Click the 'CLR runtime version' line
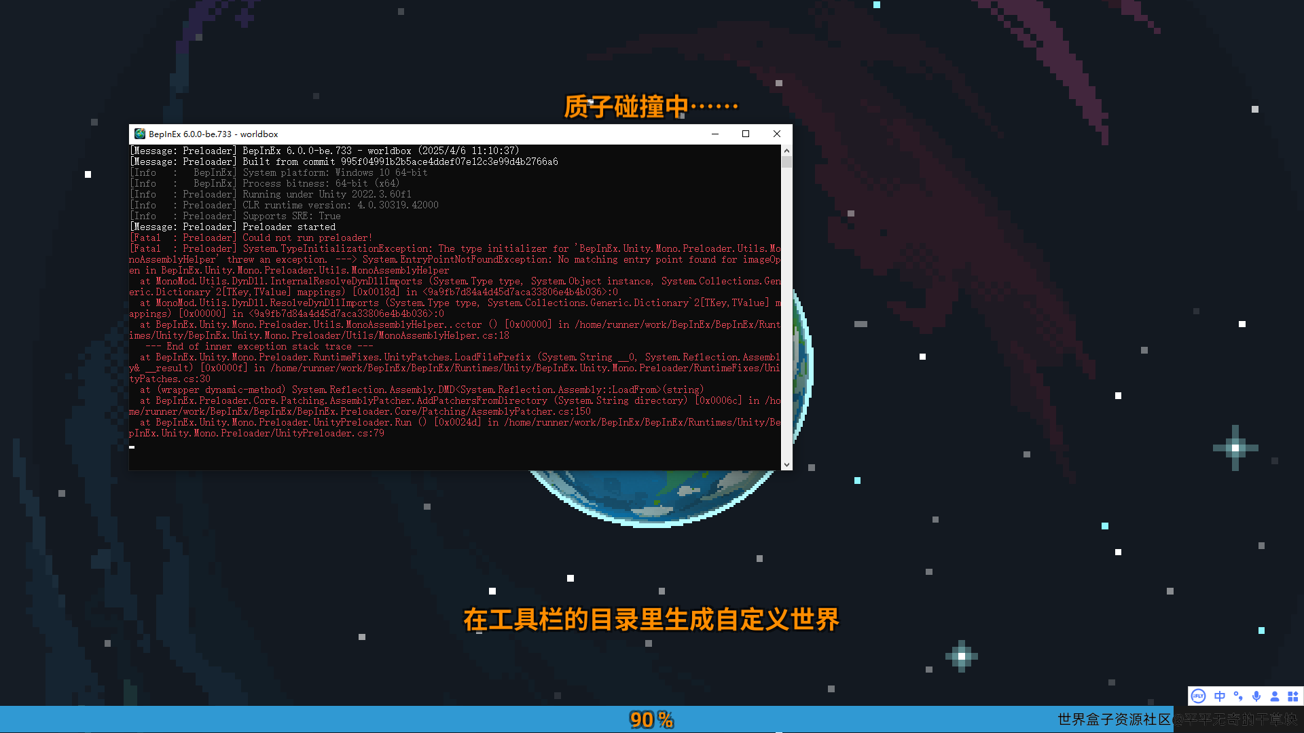 tap(284, 205)
